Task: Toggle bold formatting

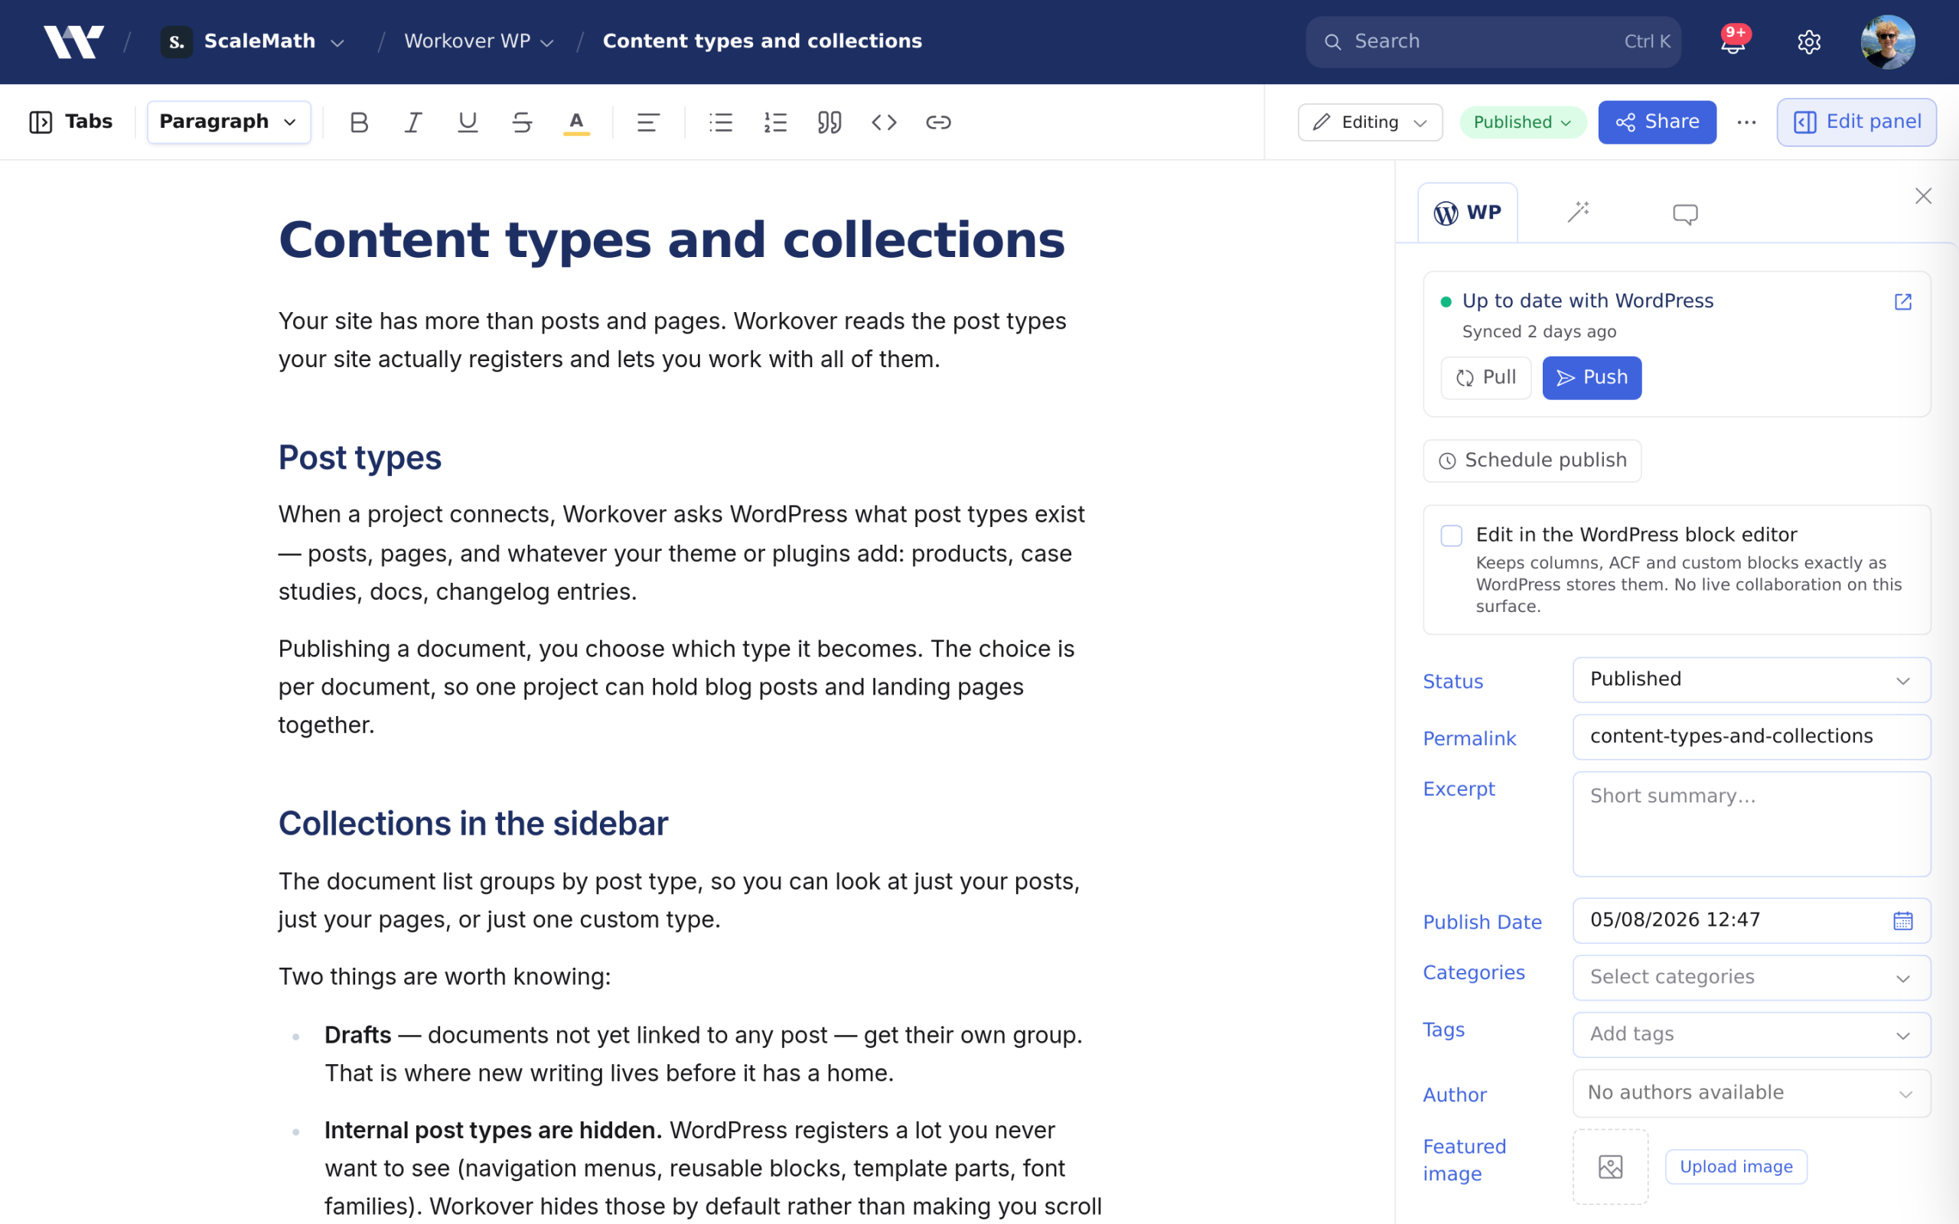Action: pyautogui.click(x=359, y=122)
